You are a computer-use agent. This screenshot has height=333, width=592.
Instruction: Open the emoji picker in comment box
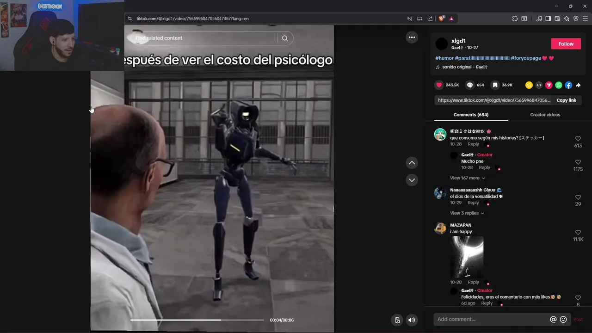point(563,319)
